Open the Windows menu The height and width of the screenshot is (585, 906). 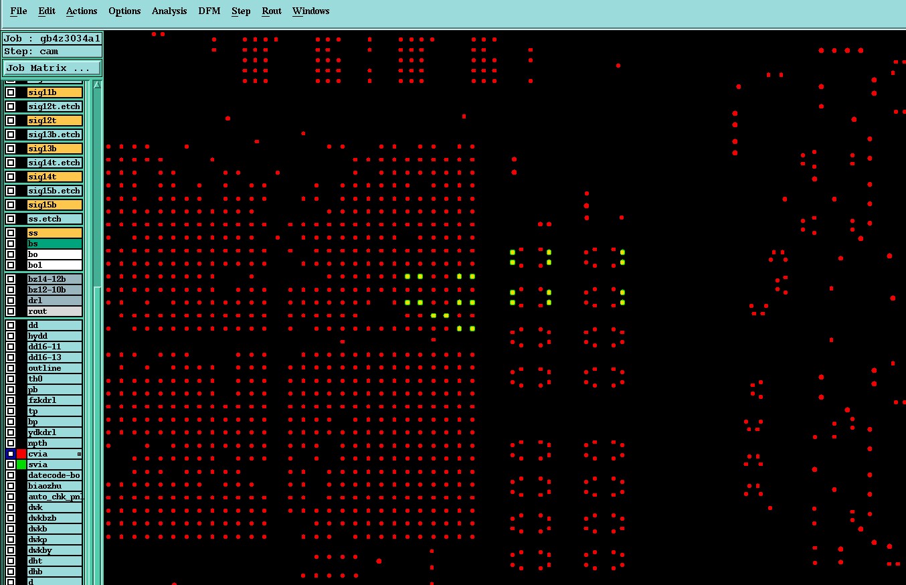(311, 11)
